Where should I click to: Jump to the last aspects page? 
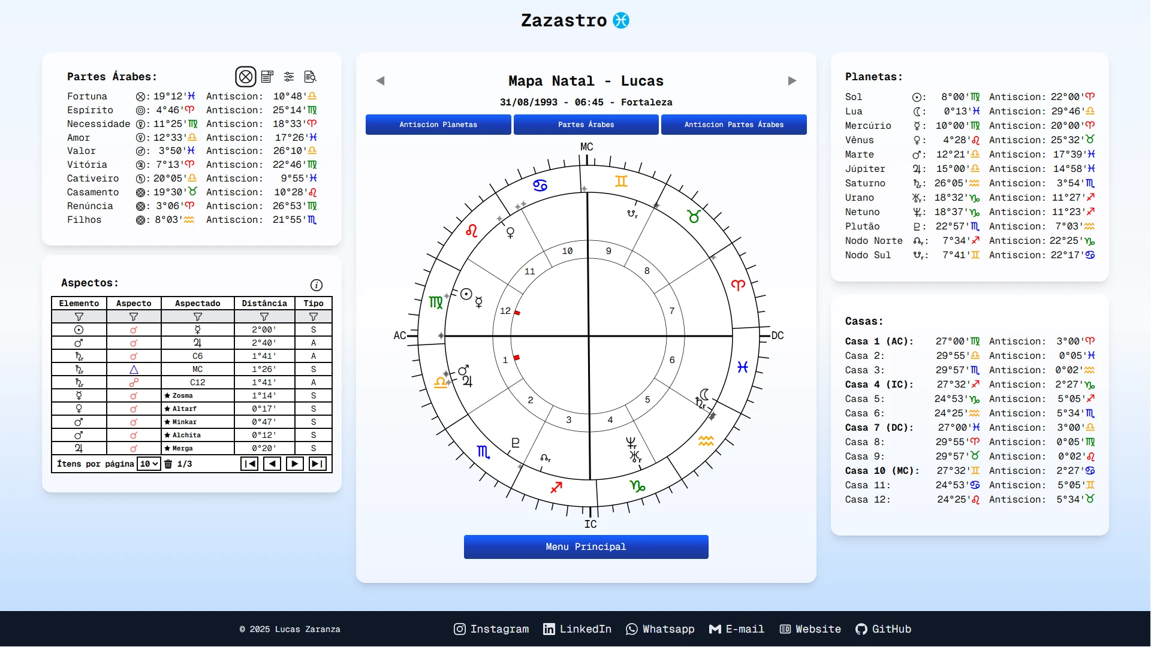[318, 464]
